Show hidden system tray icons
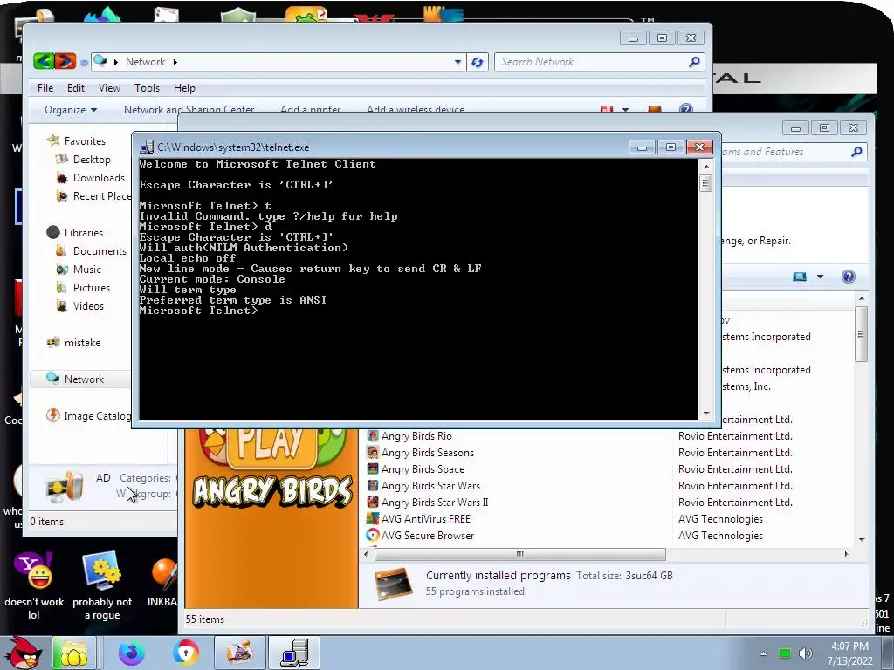 [x=763, y=653]
